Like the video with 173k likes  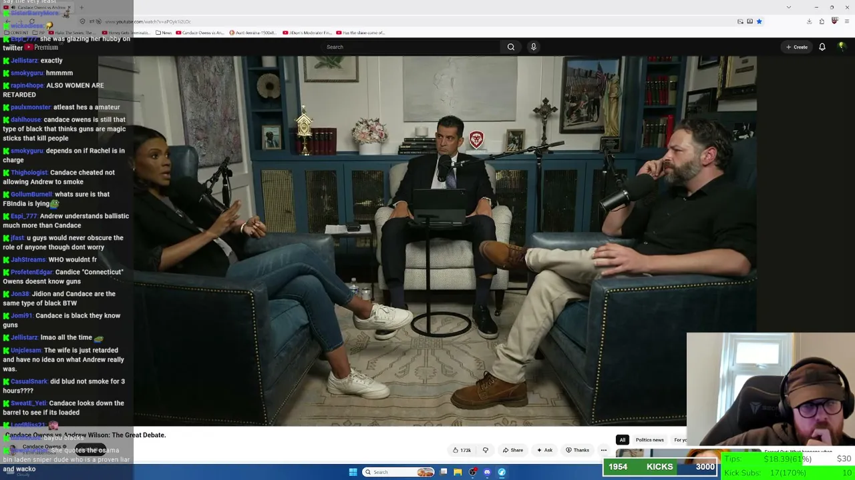(x=462, y=450)
